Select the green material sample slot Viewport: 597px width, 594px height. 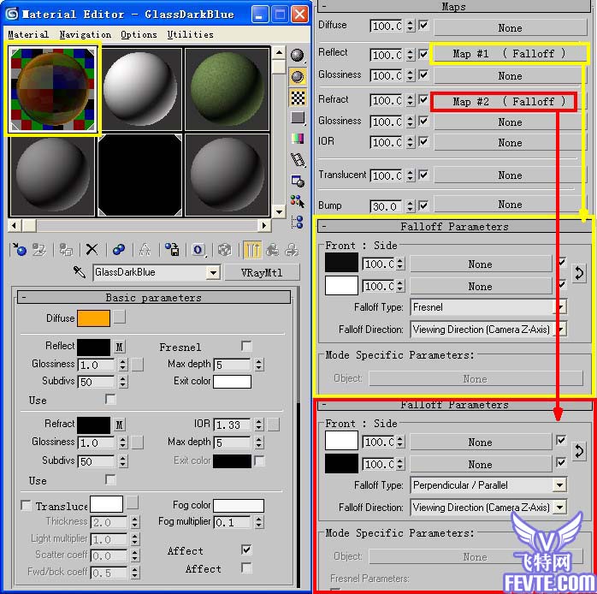pyautogui.click(x=228, y=89)
